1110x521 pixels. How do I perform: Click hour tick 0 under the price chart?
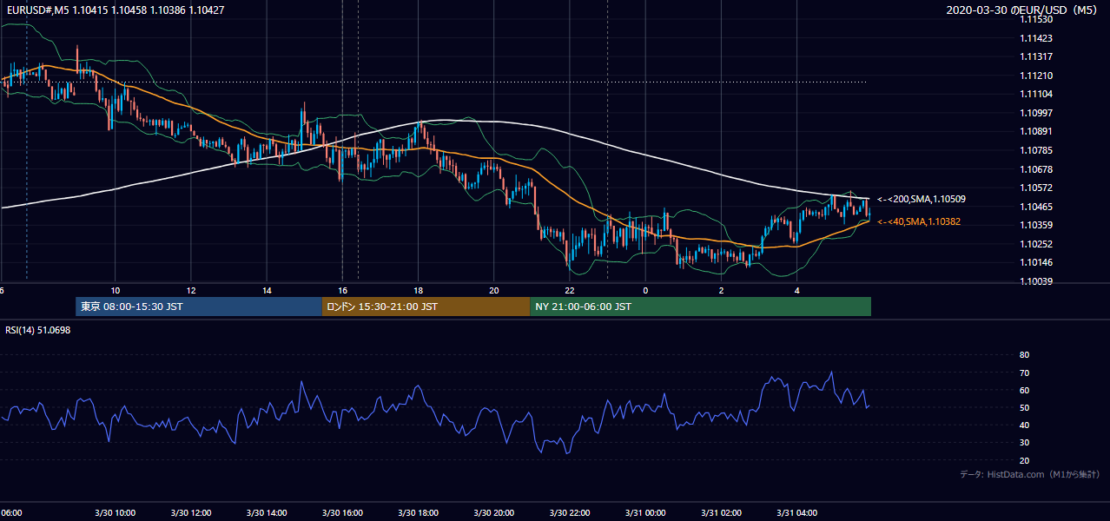[645, 290]
